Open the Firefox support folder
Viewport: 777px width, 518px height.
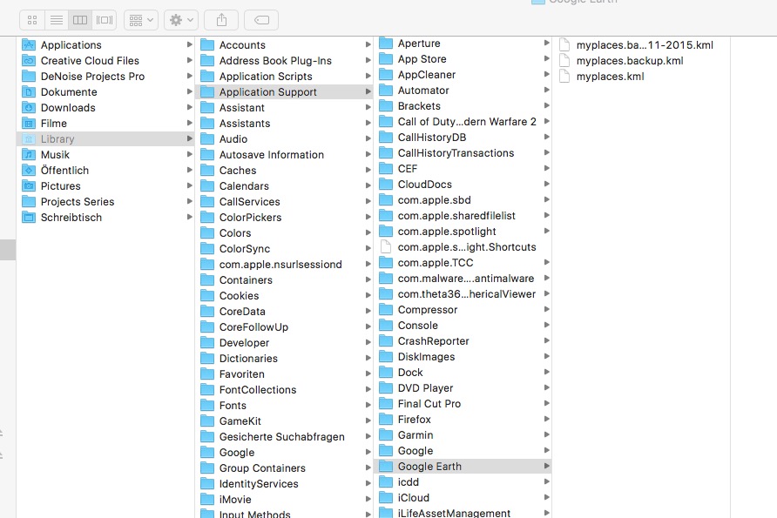click(x=414, y=420)
